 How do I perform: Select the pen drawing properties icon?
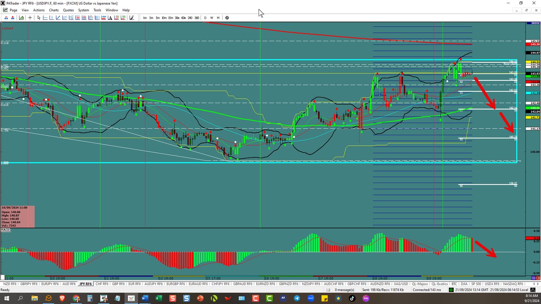[x=132, y=18]
